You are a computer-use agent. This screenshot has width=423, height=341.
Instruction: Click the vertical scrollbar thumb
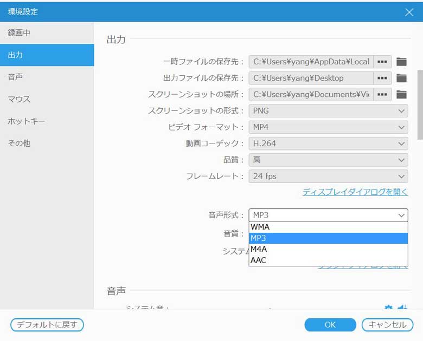420,105
